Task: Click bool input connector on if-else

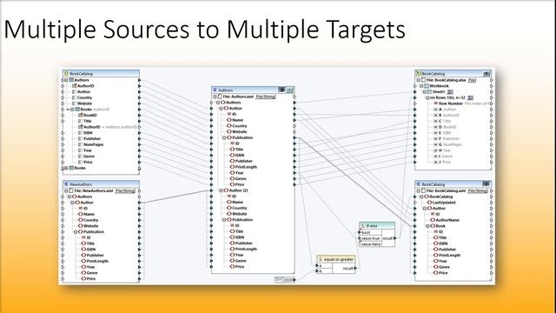Action: click(x=359, y=232)
